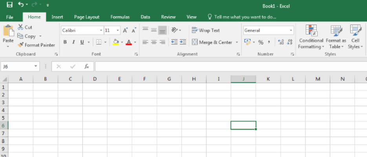Click the Undo arrow icon
Screen dimensions: 367x157
20,5
